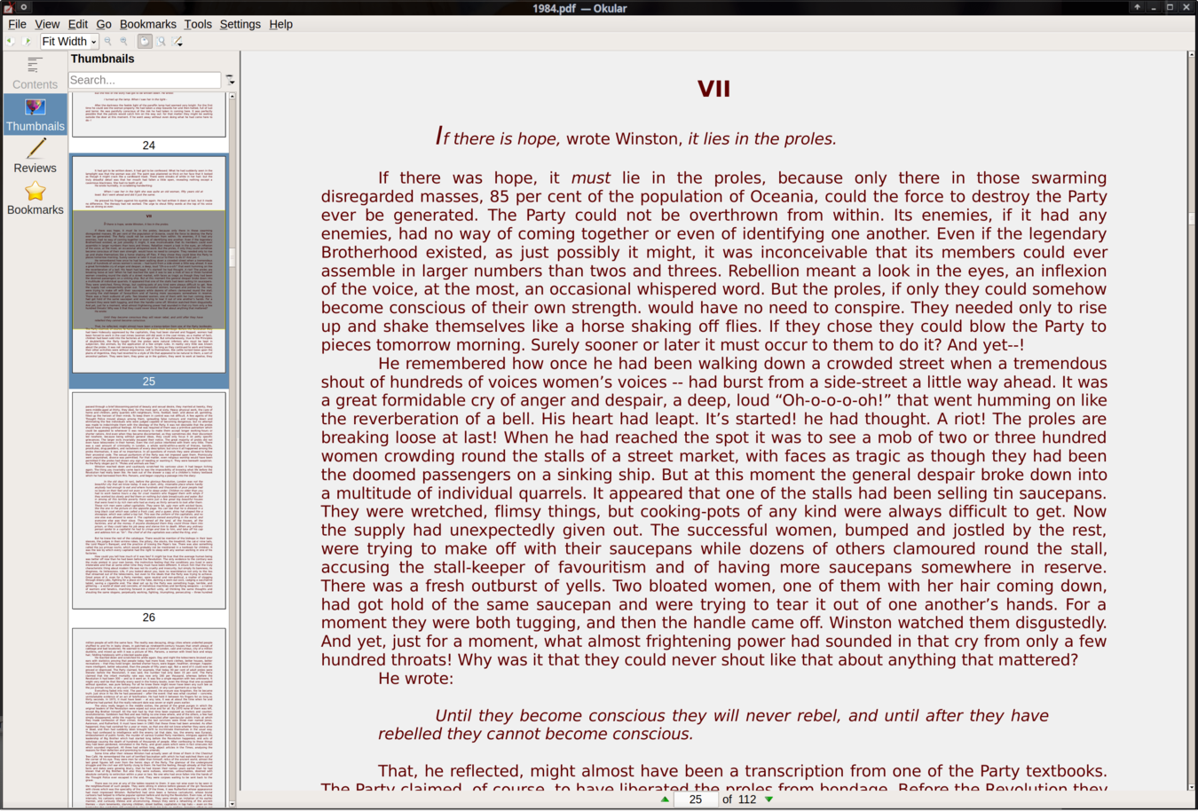1198x811 pixels.
Task: Open the annotation selection tool dropdown
Action: click(x=178, y=41)
